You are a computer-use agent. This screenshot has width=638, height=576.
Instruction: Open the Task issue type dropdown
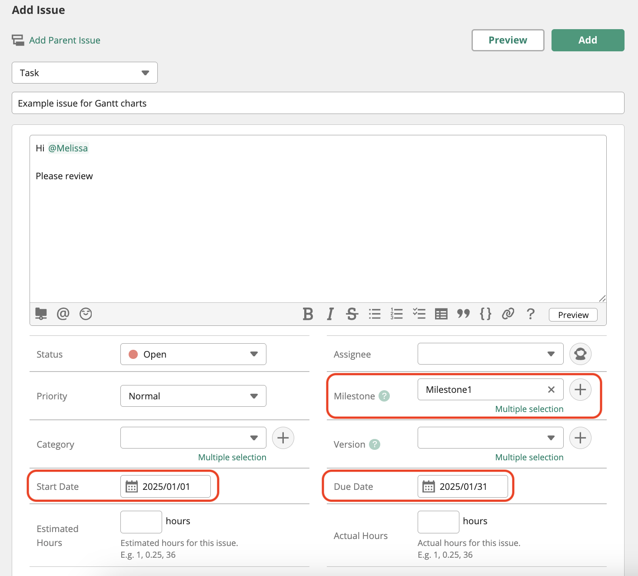(85, 73)
